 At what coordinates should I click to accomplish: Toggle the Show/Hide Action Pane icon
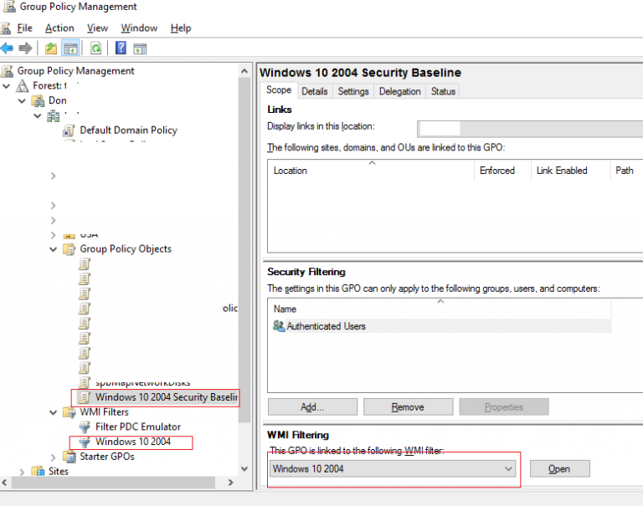(141, 49)
